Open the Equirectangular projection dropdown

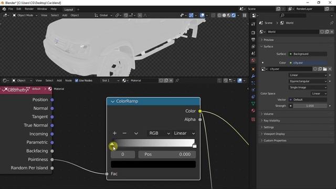tap(308, 81)
